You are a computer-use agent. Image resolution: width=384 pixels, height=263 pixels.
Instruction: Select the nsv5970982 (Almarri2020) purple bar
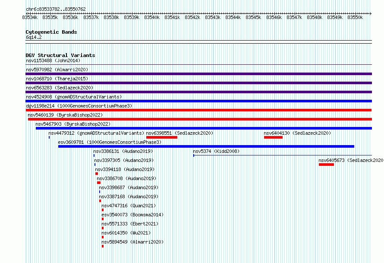pyautogui.click(x=198, y=74)
